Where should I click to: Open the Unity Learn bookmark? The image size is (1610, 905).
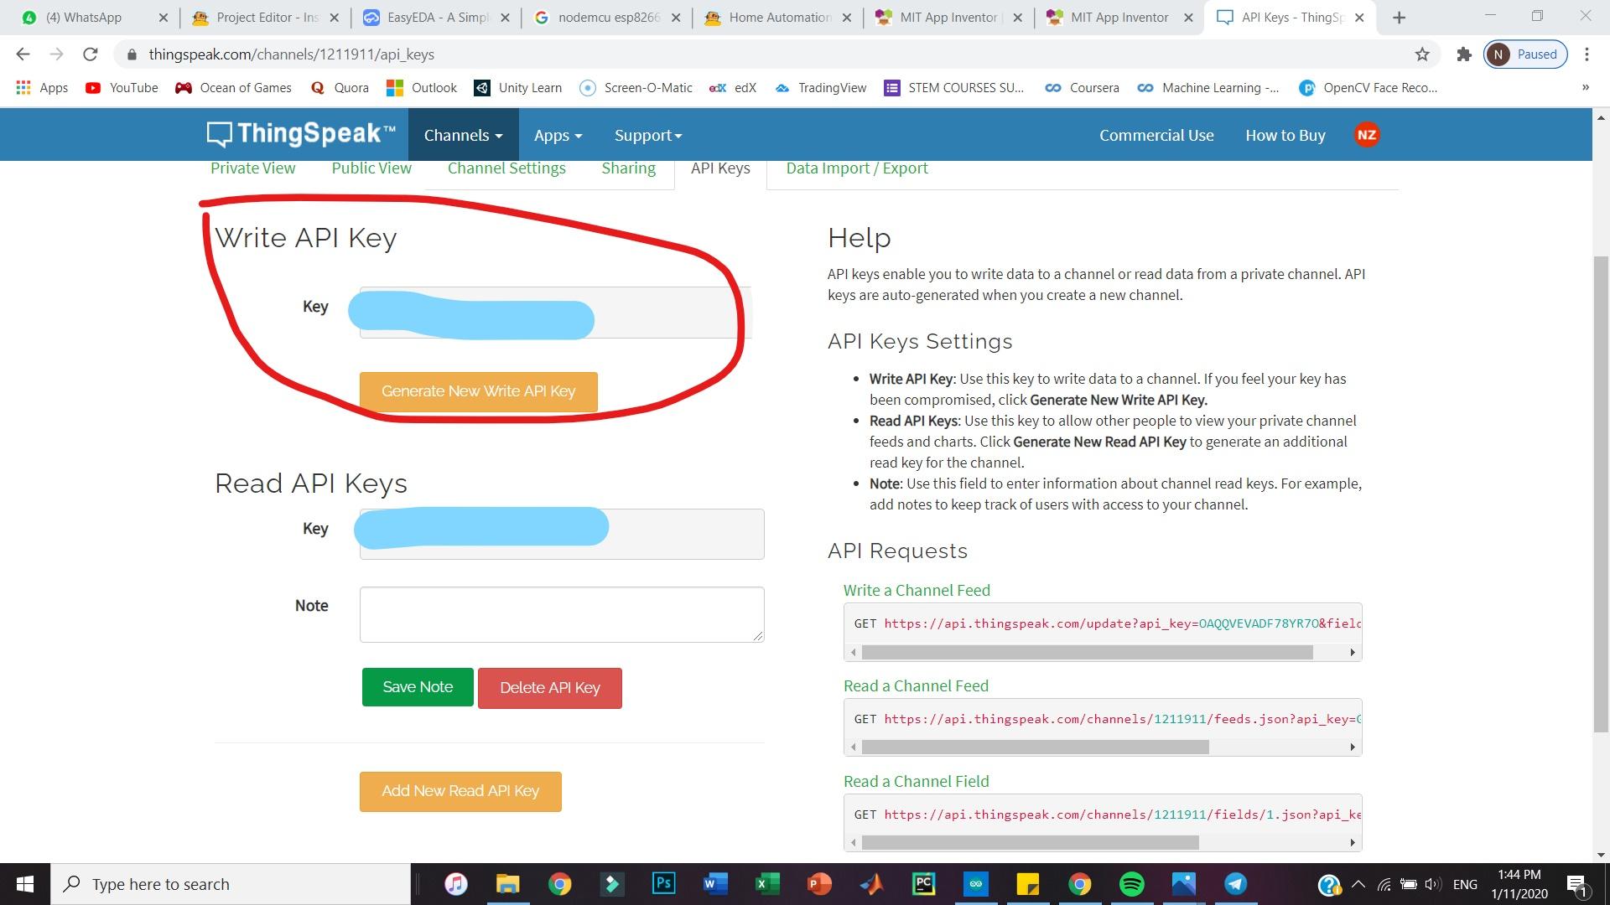518,88
